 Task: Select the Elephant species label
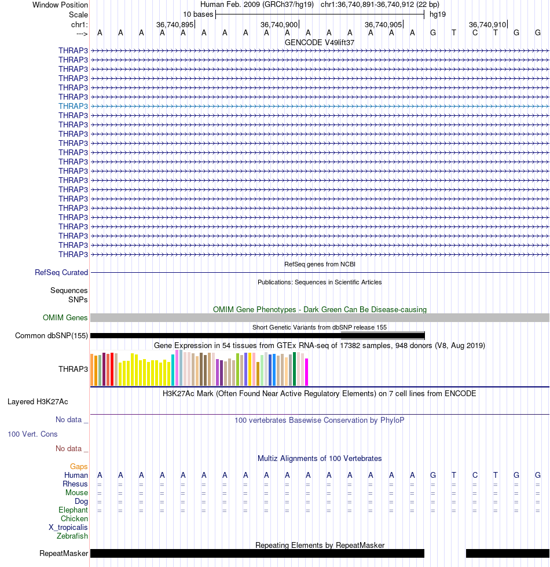click(x=73, y=510)
